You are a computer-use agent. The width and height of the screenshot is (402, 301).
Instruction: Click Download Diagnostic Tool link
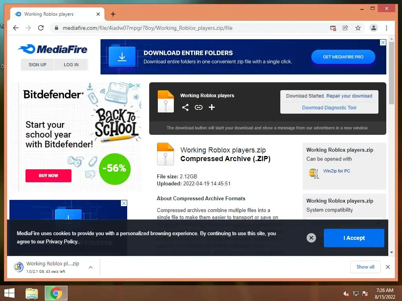[x=329, y=108]
